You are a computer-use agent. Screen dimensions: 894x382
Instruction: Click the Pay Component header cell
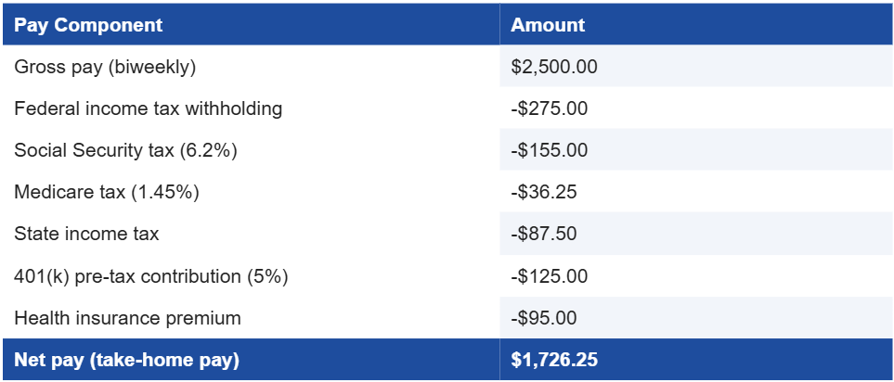coord(251,24)
